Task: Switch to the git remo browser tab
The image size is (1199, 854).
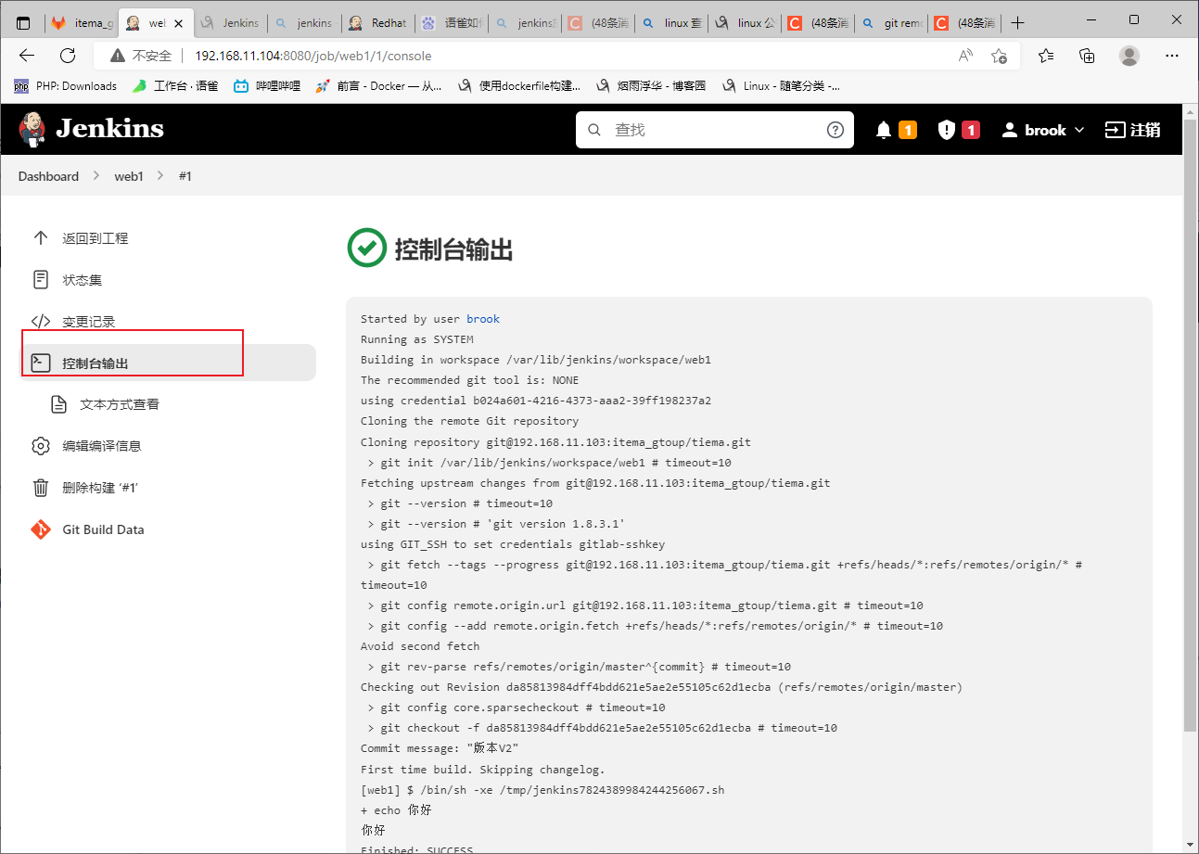Action: click(x=891, y=22)
